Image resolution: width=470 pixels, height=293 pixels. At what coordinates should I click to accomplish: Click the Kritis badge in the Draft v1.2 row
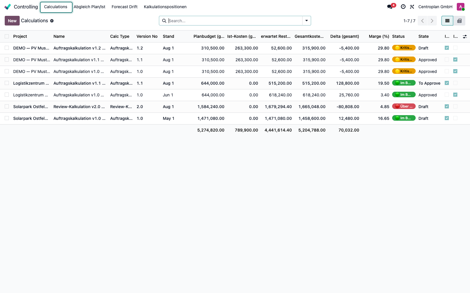(x=404, y=48)
